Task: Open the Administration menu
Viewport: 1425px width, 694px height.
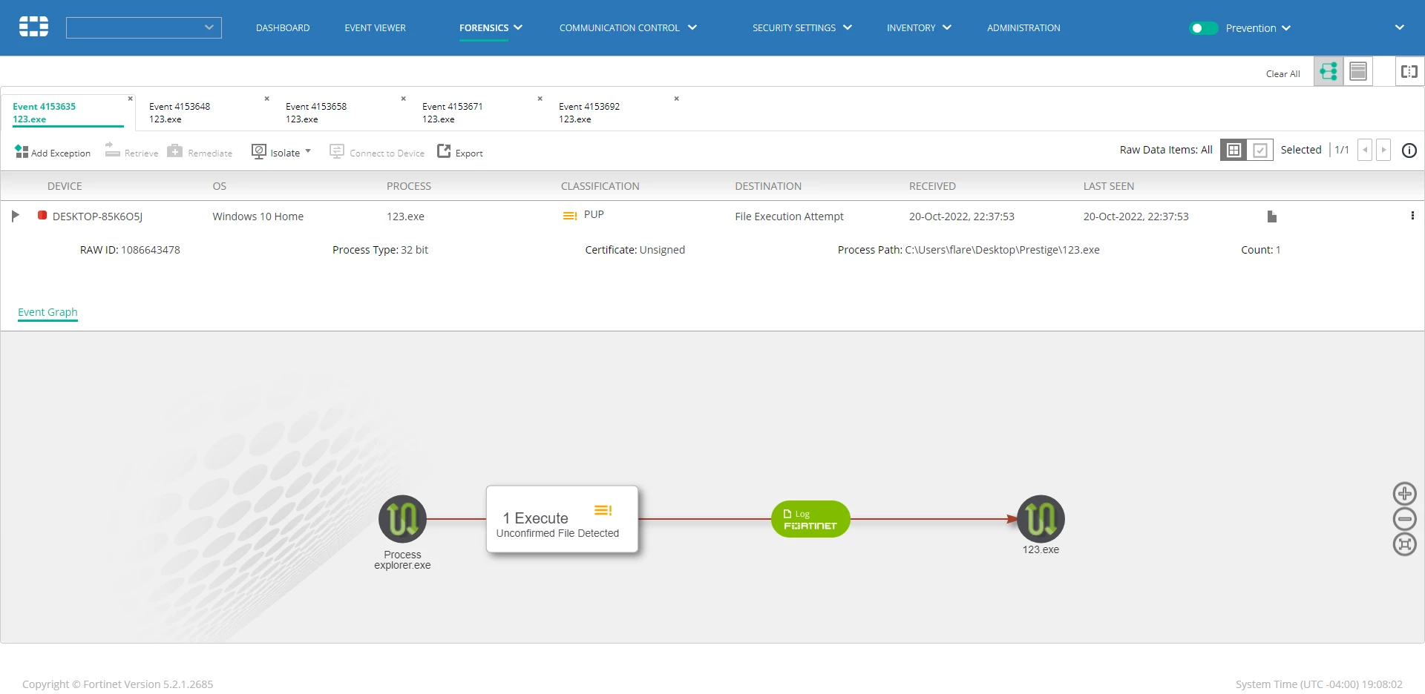Action: [x=1023, y=27]
